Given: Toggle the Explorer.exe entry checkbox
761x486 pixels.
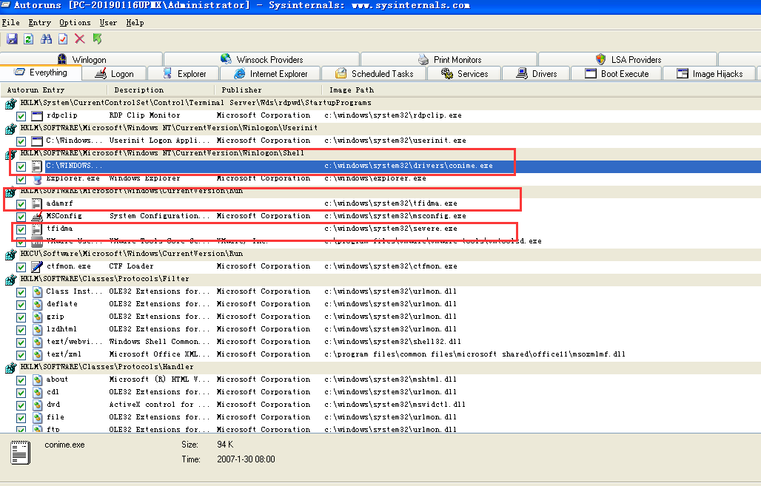Looking at the screenshot, I should coord(21,178).
